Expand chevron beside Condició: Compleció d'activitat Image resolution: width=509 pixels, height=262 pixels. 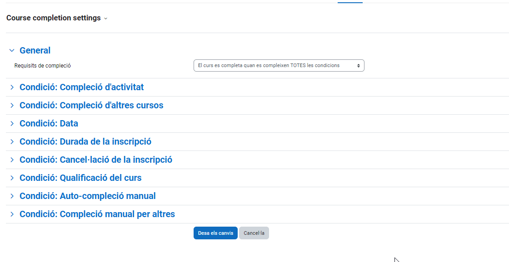(12, 87)
